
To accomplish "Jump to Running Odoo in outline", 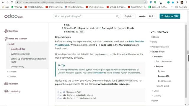I will click(x=162, y=86).
